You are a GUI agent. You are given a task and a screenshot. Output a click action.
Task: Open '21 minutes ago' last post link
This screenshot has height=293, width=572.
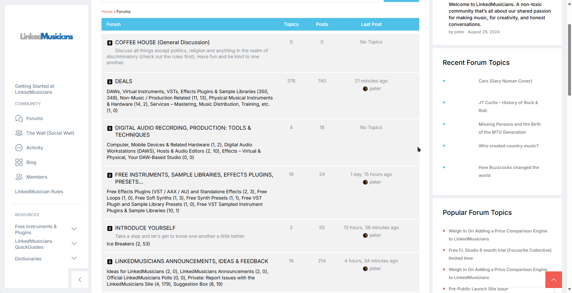click(x=371, y=81)
